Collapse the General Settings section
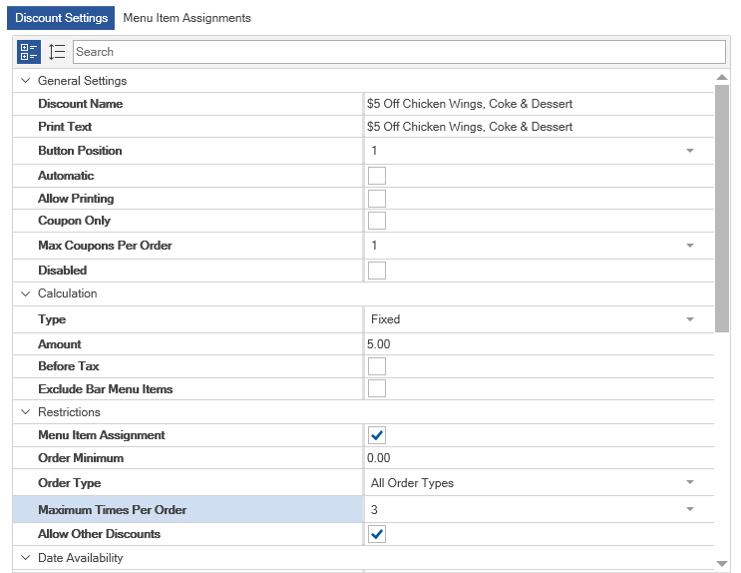This screenshot has width=741, height=573. click(x=25, y=81)
